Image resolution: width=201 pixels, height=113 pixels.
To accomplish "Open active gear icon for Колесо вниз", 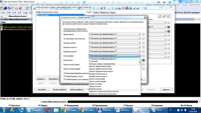I will [x=144, y=60].
